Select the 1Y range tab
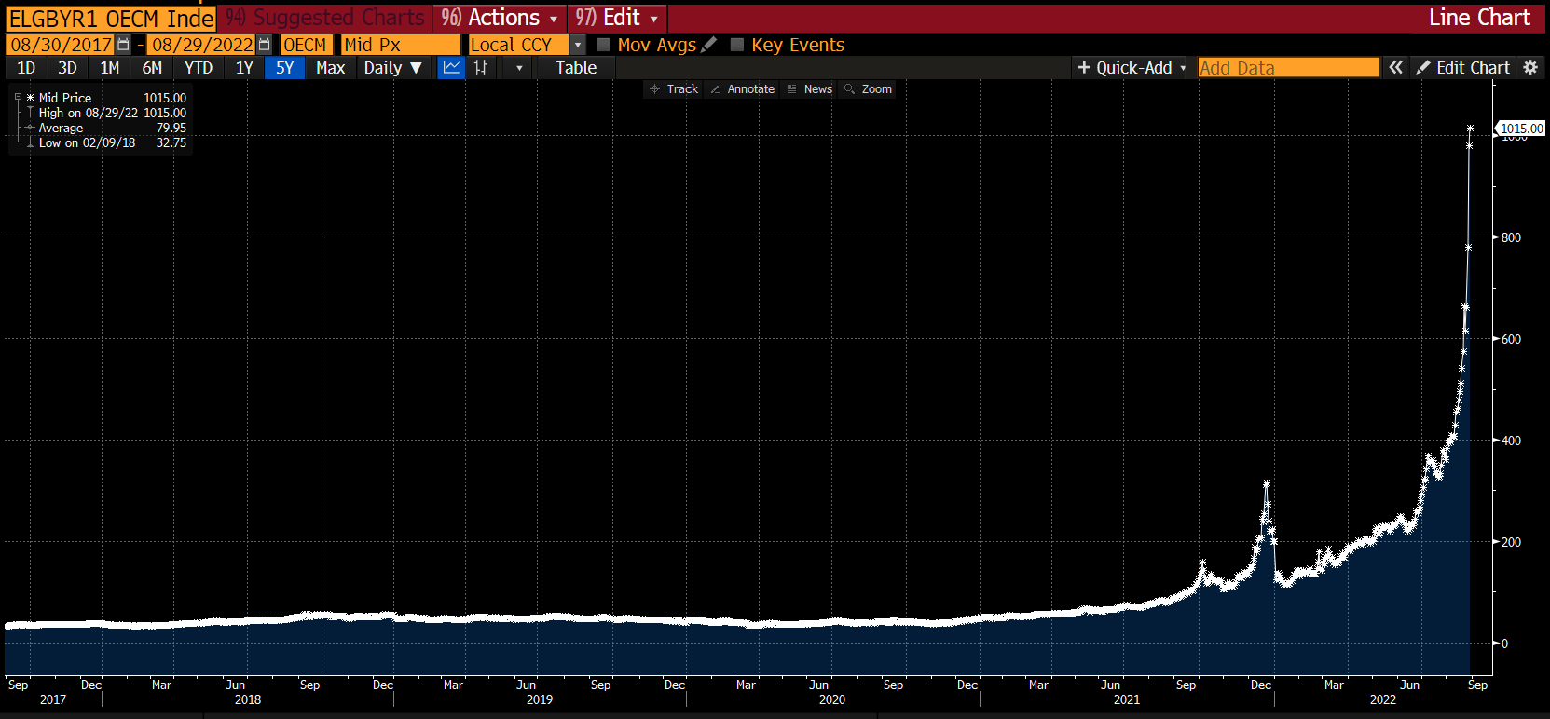Image resolution: width=1550 pixels, height=719 pixels. [x=244, y=68]
